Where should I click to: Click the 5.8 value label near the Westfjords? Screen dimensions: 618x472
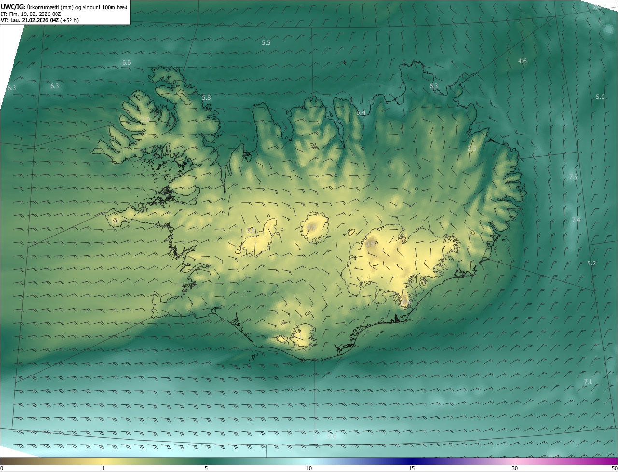[206, 97]
